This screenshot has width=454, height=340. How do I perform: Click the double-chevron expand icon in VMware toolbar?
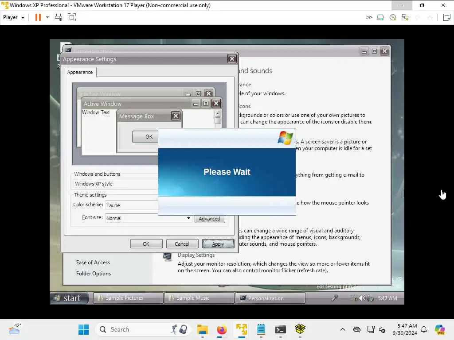(369, 17)
